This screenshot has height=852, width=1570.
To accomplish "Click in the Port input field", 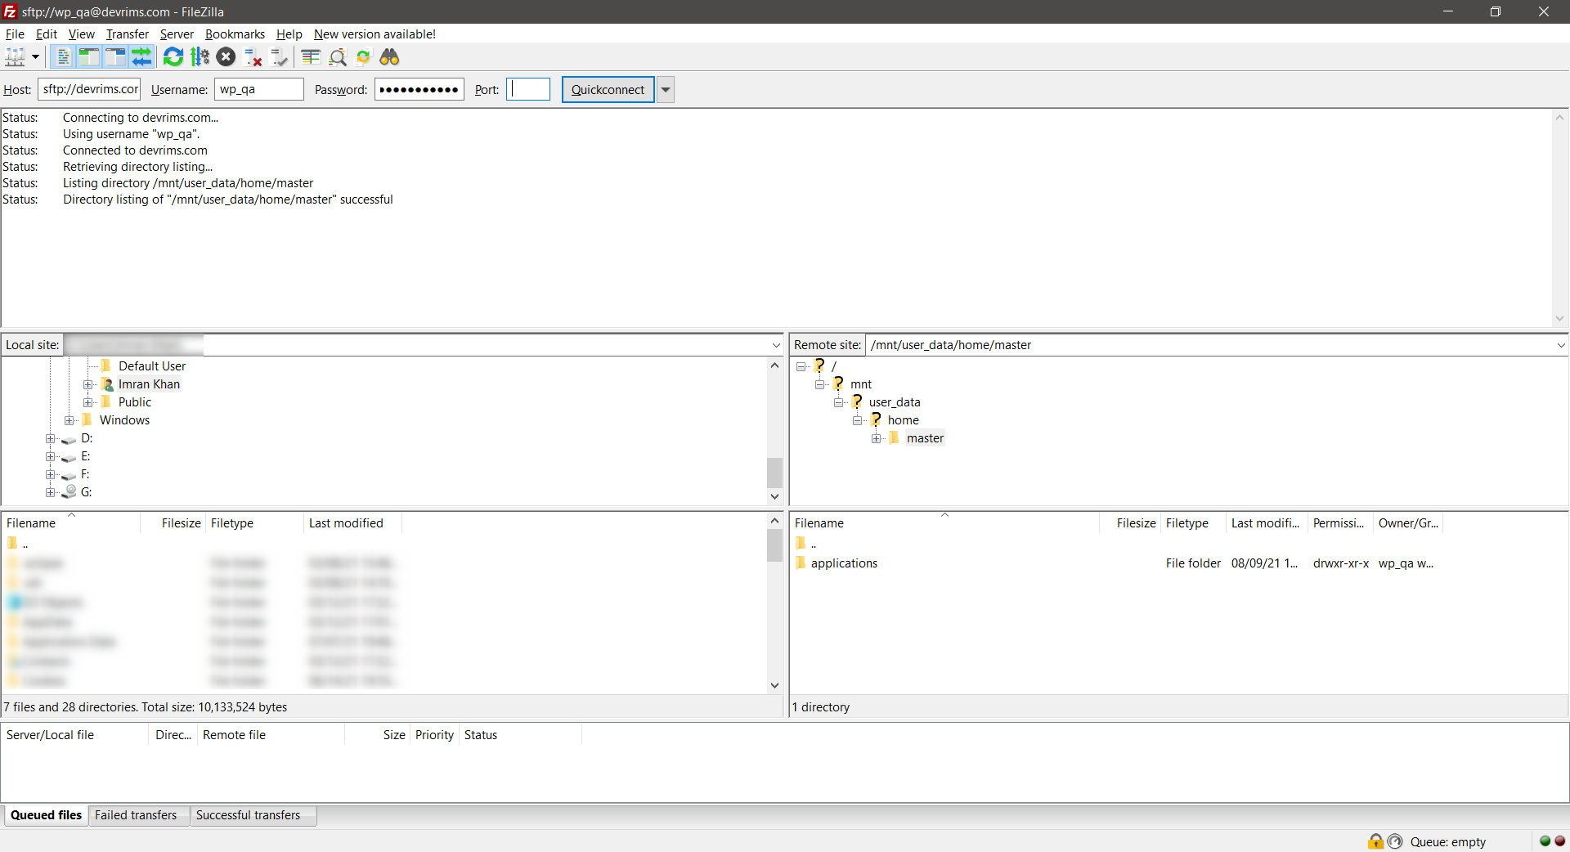I will pyautogui.click(x=529, y=90).
